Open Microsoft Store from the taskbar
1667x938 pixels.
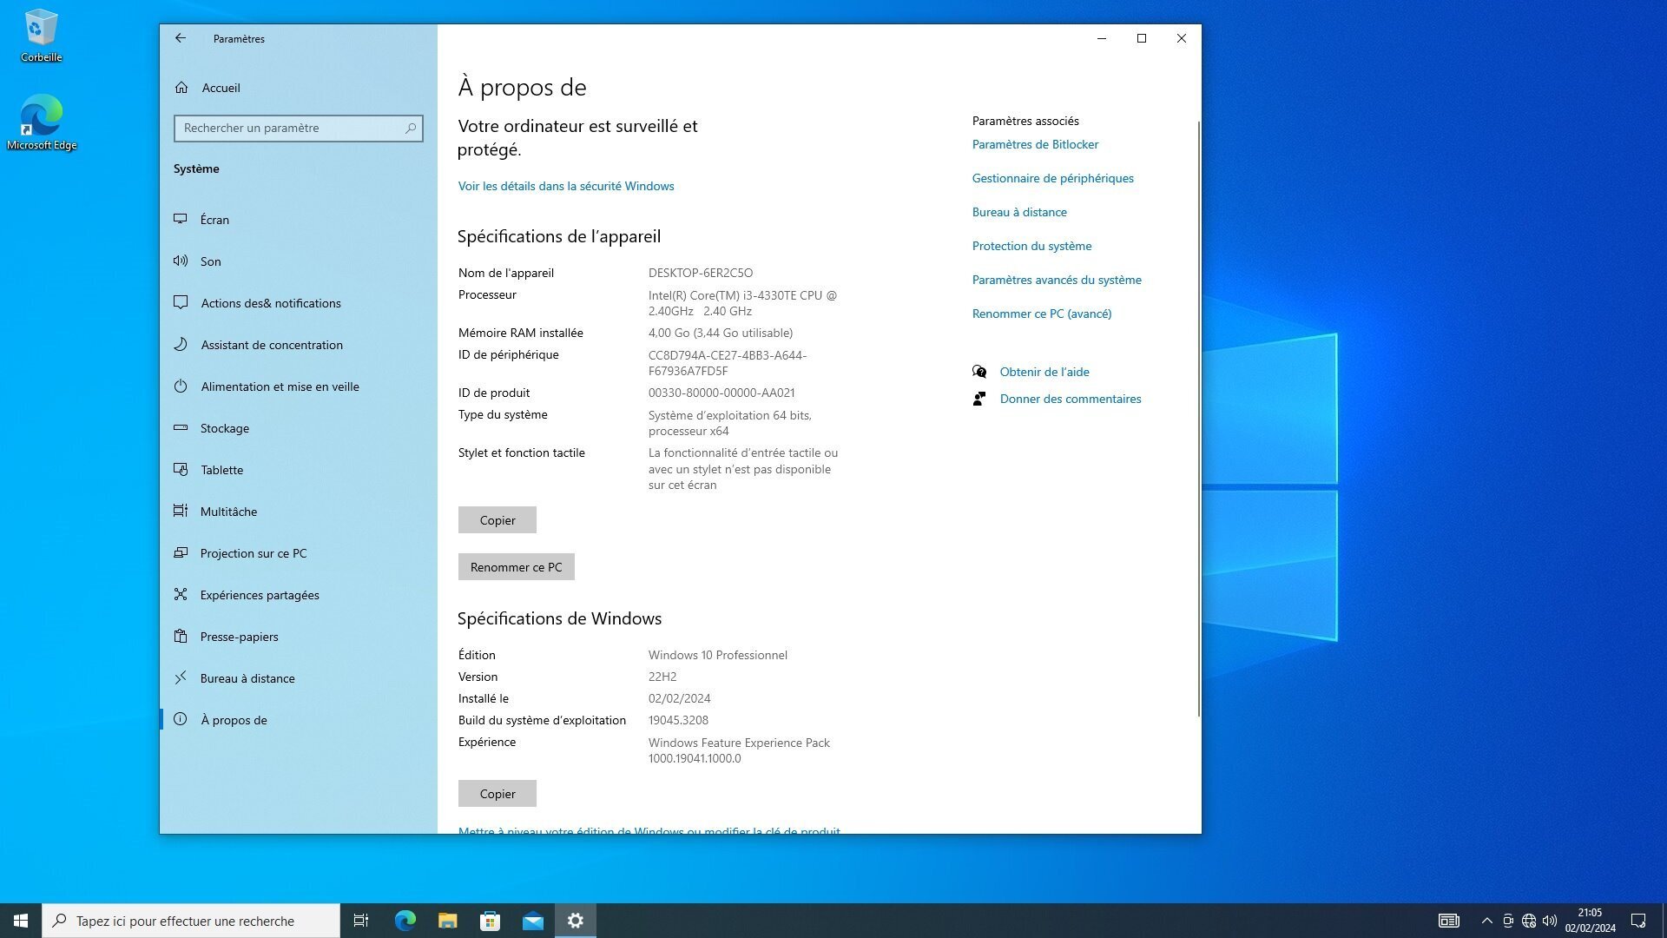click(490, 921)
